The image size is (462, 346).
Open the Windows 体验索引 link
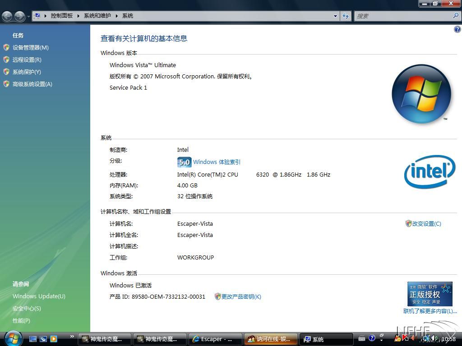[217, 162]
